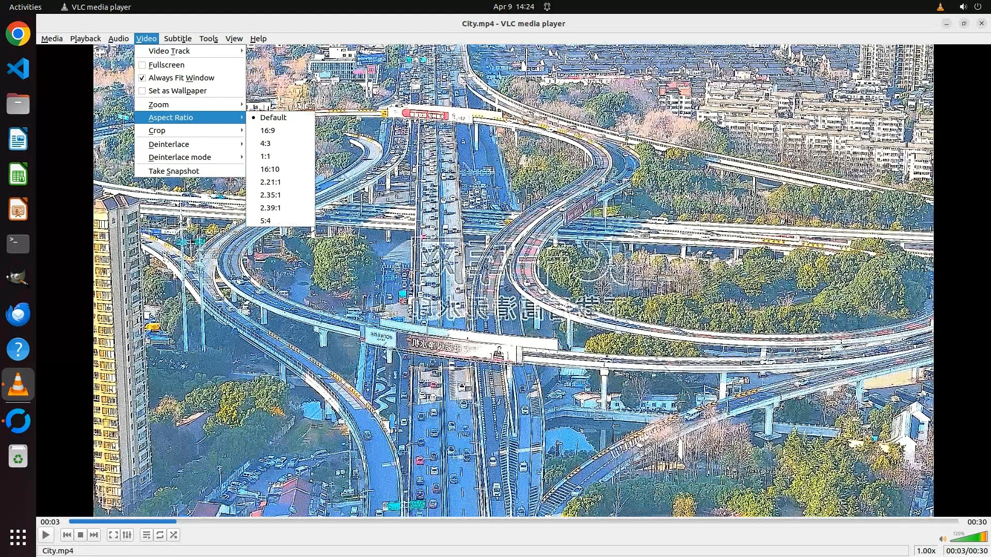Toggle loop mode icon
This screenshot has width=991, height=557.
point(160,535)
